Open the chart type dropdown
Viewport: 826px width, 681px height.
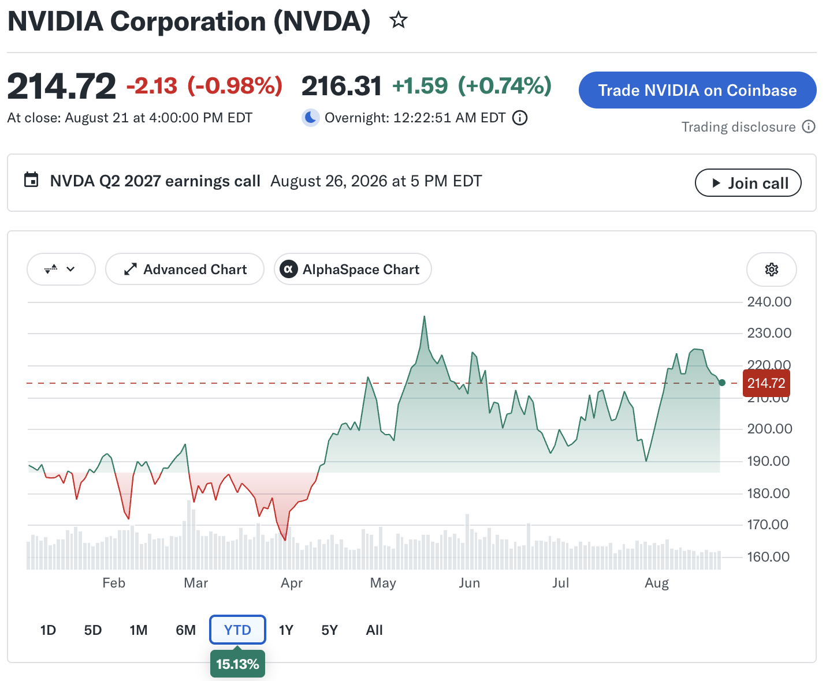(x=61, y=270)
